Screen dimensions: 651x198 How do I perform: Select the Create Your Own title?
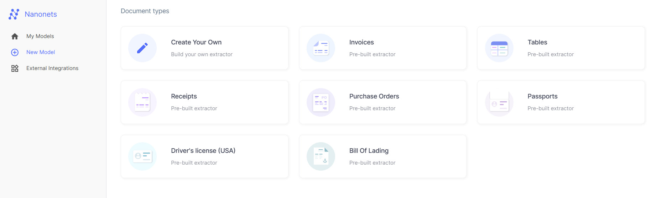[x=196, y=42]
